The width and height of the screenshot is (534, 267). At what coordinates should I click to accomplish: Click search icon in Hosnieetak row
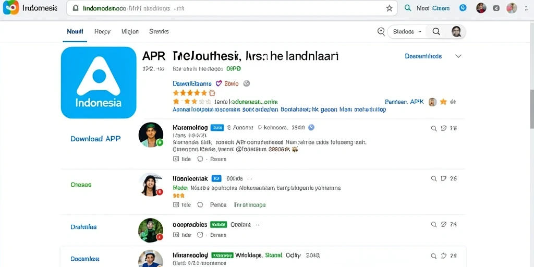[434, 178]
